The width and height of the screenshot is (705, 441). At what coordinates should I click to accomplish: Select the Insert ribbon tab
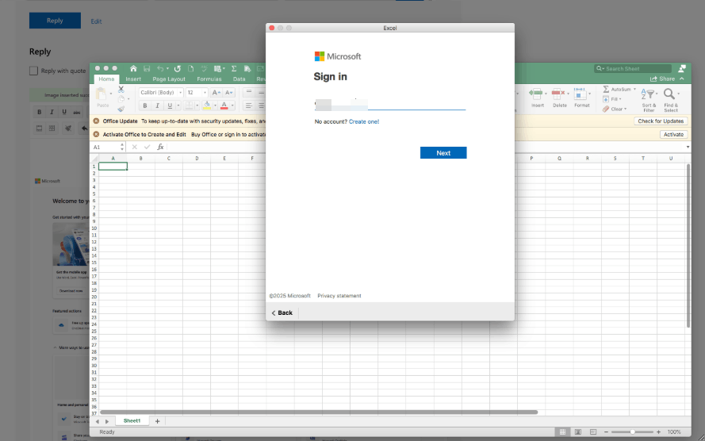click(133, 79)
